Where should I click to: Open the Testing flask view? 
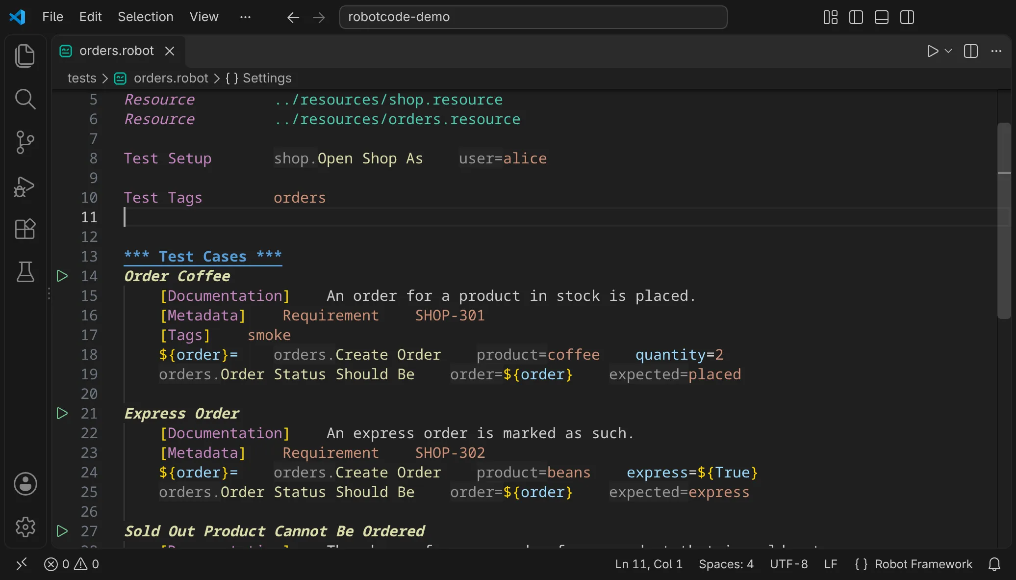[25, 271]
